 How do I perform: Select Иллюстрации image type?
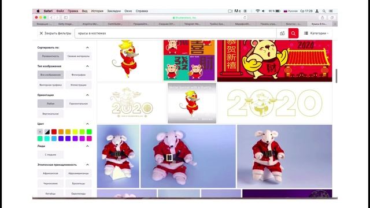[79, 85]
